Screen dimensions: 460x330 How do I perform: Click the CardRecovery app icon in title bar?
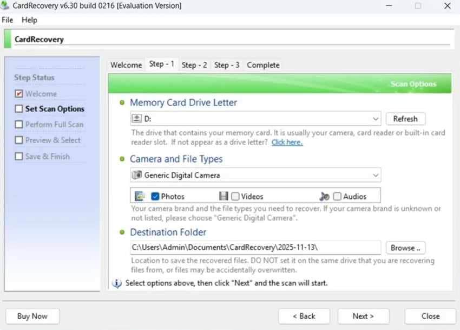pos(4,5)
